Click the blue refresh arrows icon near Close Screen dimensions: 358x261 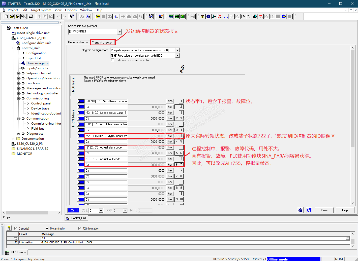(x=309, y=210)
